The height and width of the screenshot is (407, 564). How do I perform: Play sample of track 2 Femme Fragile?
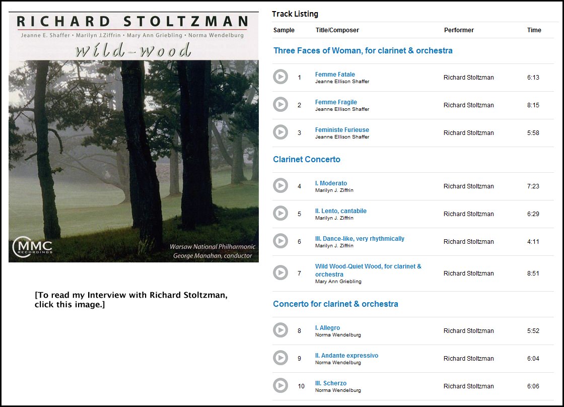coord(280,104)
